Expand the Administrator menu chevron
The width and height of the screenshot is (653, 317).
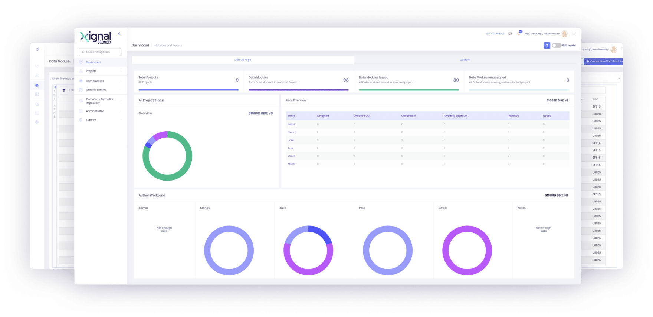pos(121,111)
